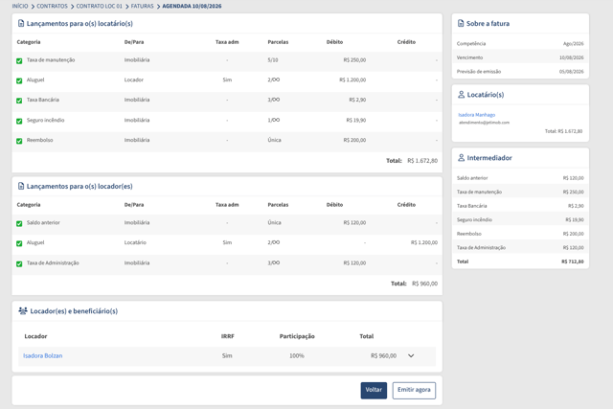Expand the Isadora Bolzan row chevron
This screenshot has height=409, width=613.
pos(411,355)
